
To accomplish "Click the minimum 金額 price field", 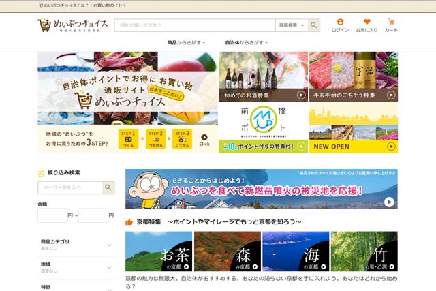I will click(52, 215).
